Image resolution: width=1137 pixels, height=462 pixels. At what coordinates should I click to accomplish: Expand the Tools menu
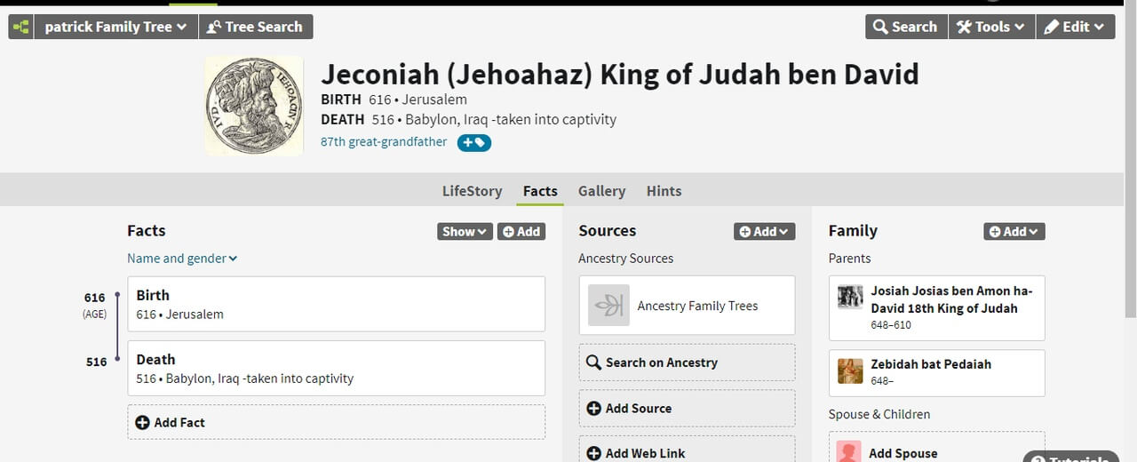pyautogui.click(x=990, y=27)
